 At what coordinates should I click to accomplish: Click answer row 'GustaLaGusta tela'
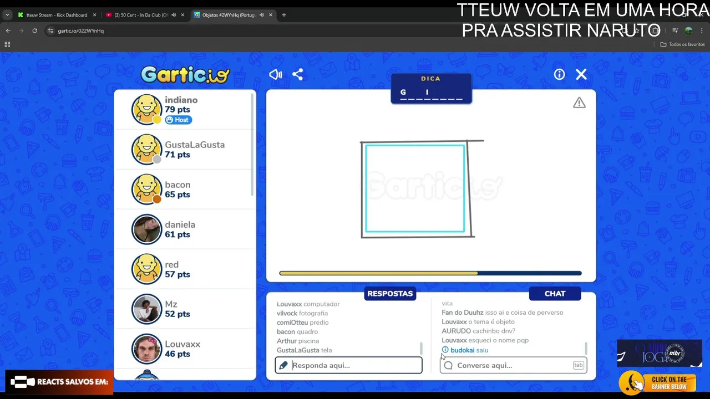tap(304, 350)
